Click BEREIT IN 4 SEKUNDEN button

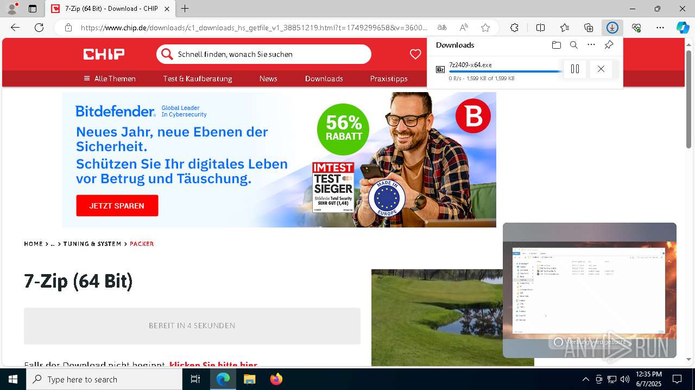pos(192,326)
